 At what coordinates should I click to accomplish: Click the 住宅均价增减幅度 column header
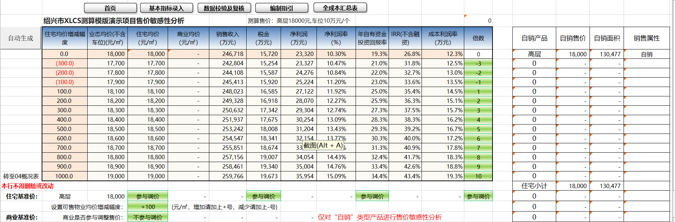click(x=64, y=38)
